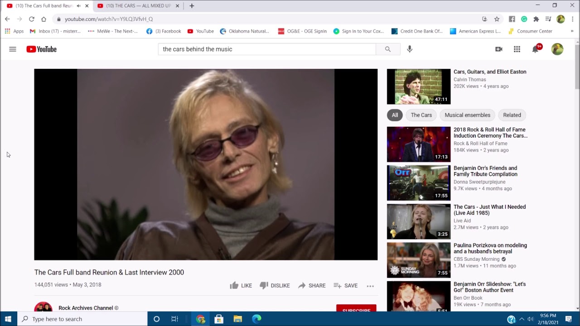
Task: Select The Cars filter chip
Action: (421, 115)
